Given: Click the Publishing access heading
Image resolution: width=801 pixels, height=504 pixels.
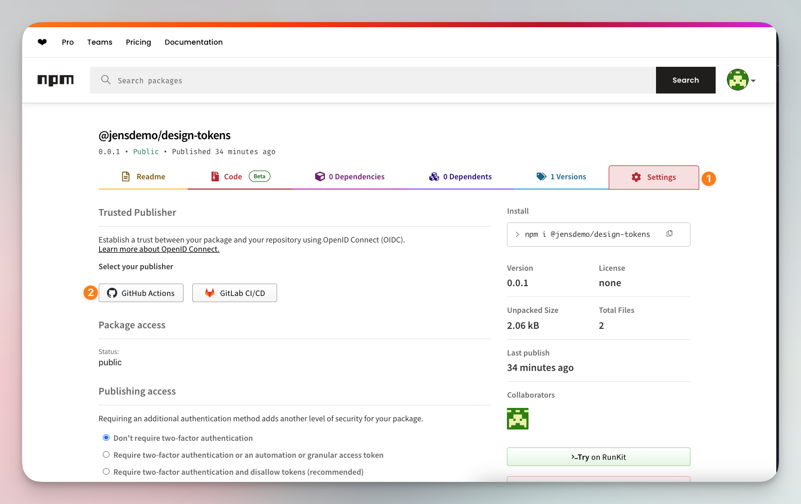Looking at the screenshot, I should point(137,391).
